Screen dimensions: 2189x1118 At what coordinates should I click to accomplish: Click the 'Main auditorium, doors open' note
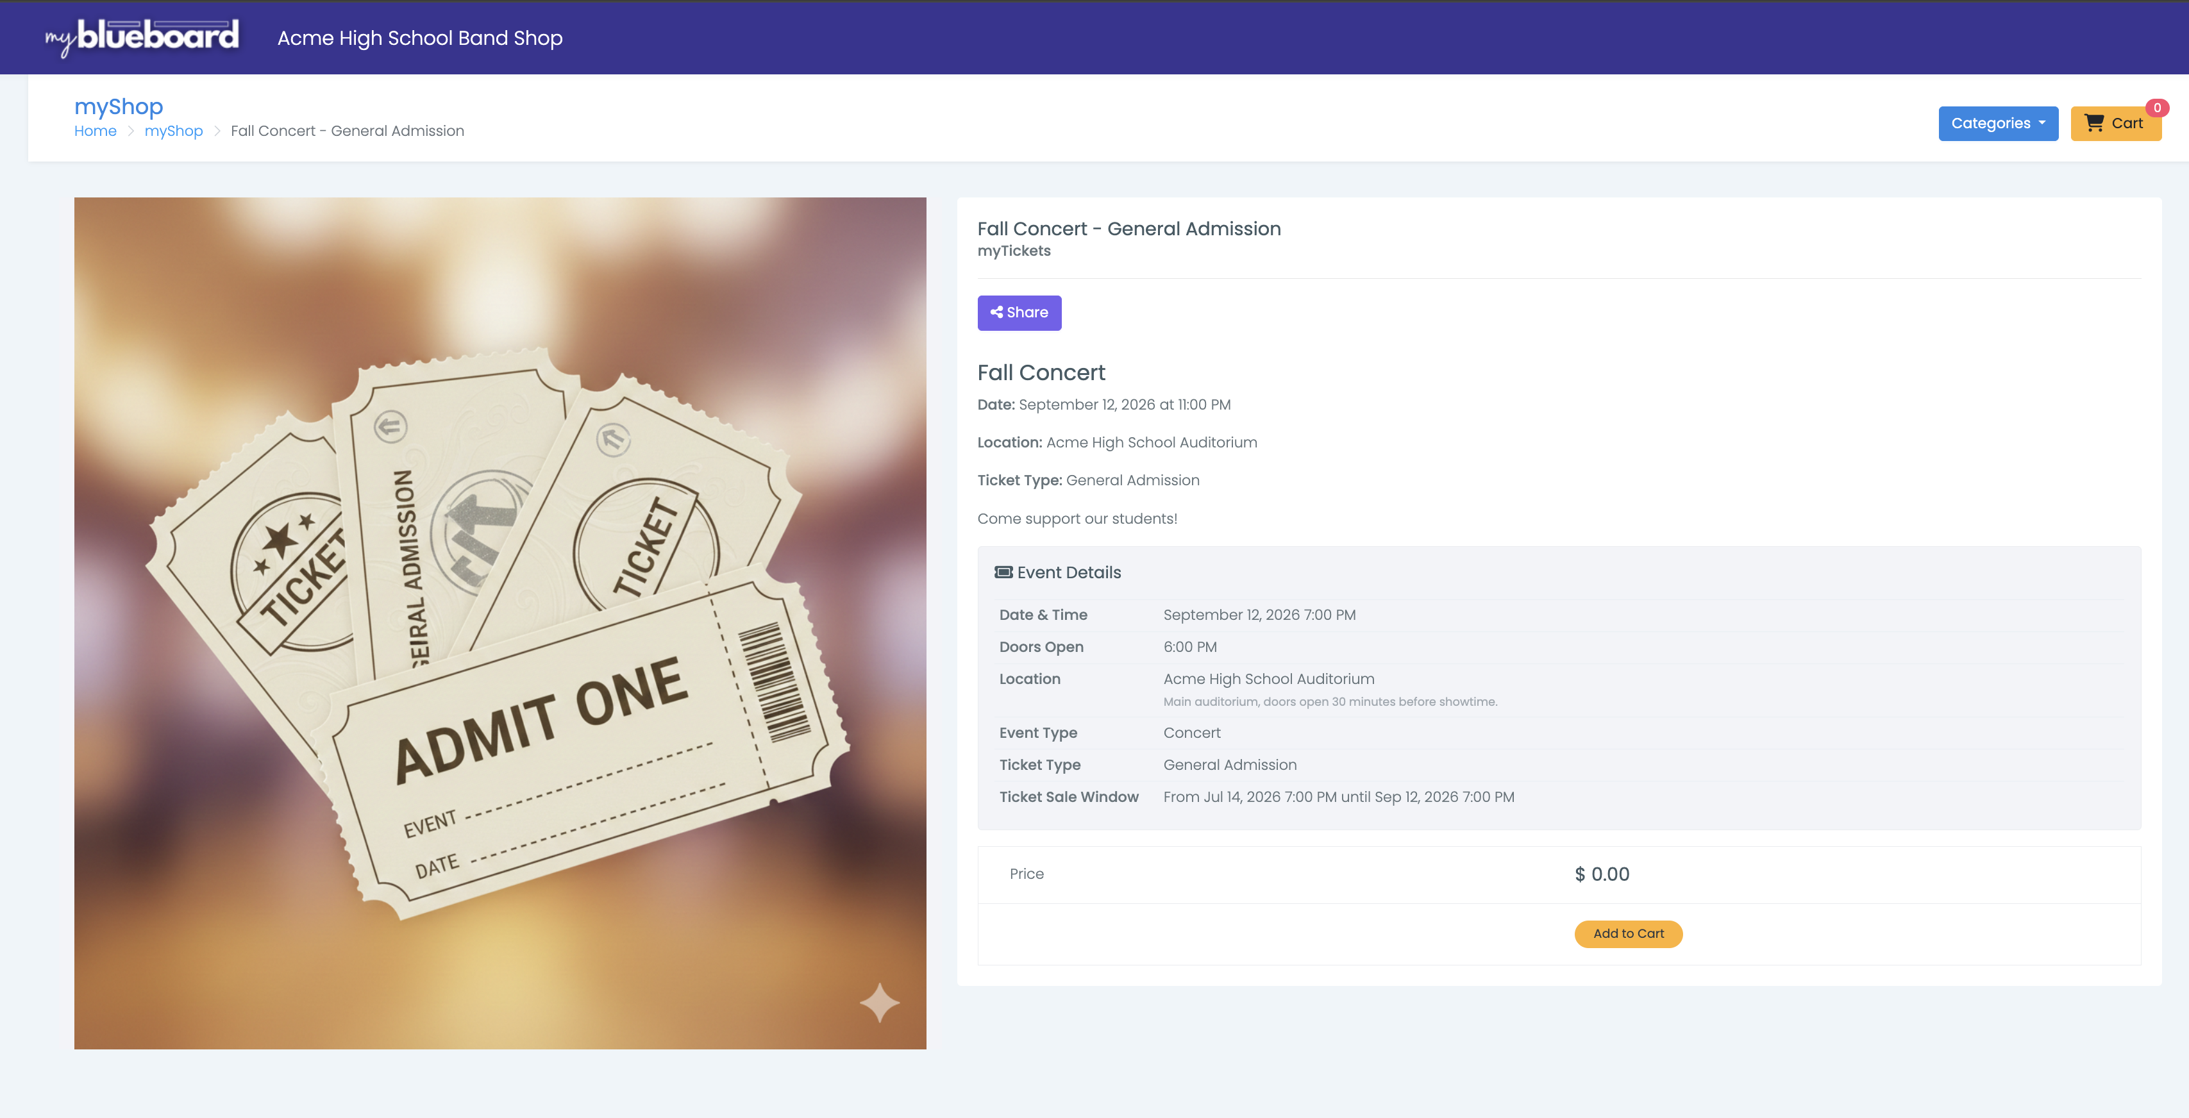coord(1330,702)
